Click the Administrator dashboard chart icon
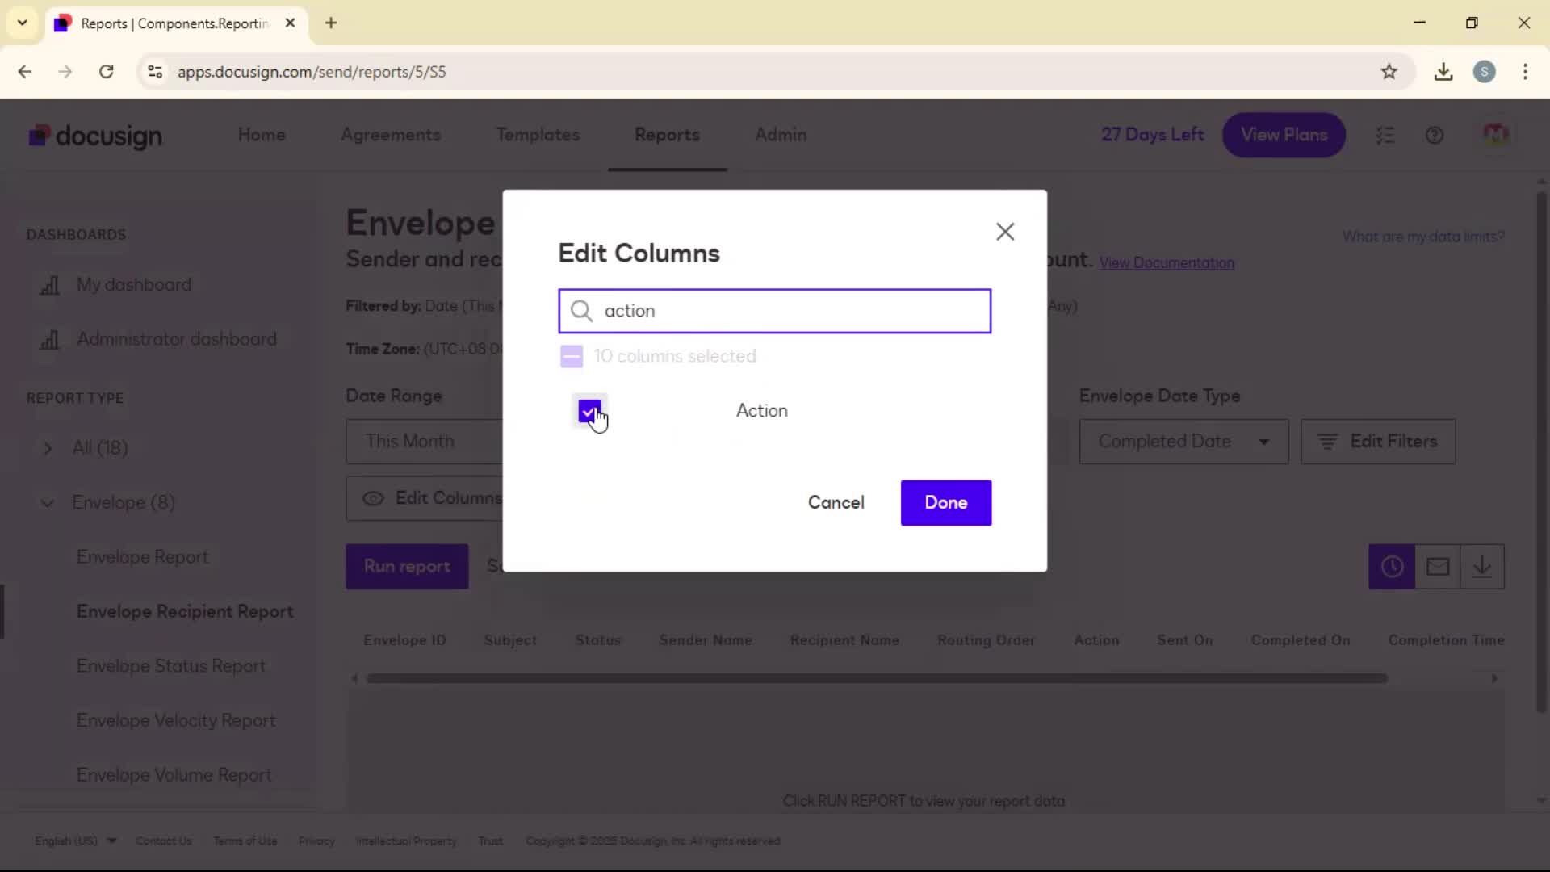This screenshot has height=872, width=1550. 50,340
